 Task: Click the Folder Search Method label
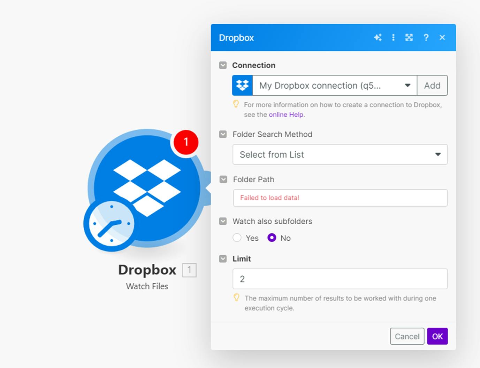(272, 134)
